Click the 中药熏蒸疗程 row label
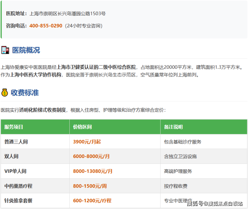This screenshot has height=209, width=248. [18, 186]
